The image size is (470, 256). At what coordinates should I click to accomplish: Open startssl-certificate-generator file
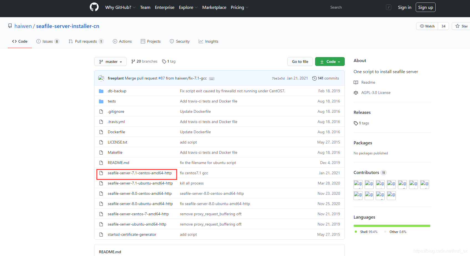[132, 235]
